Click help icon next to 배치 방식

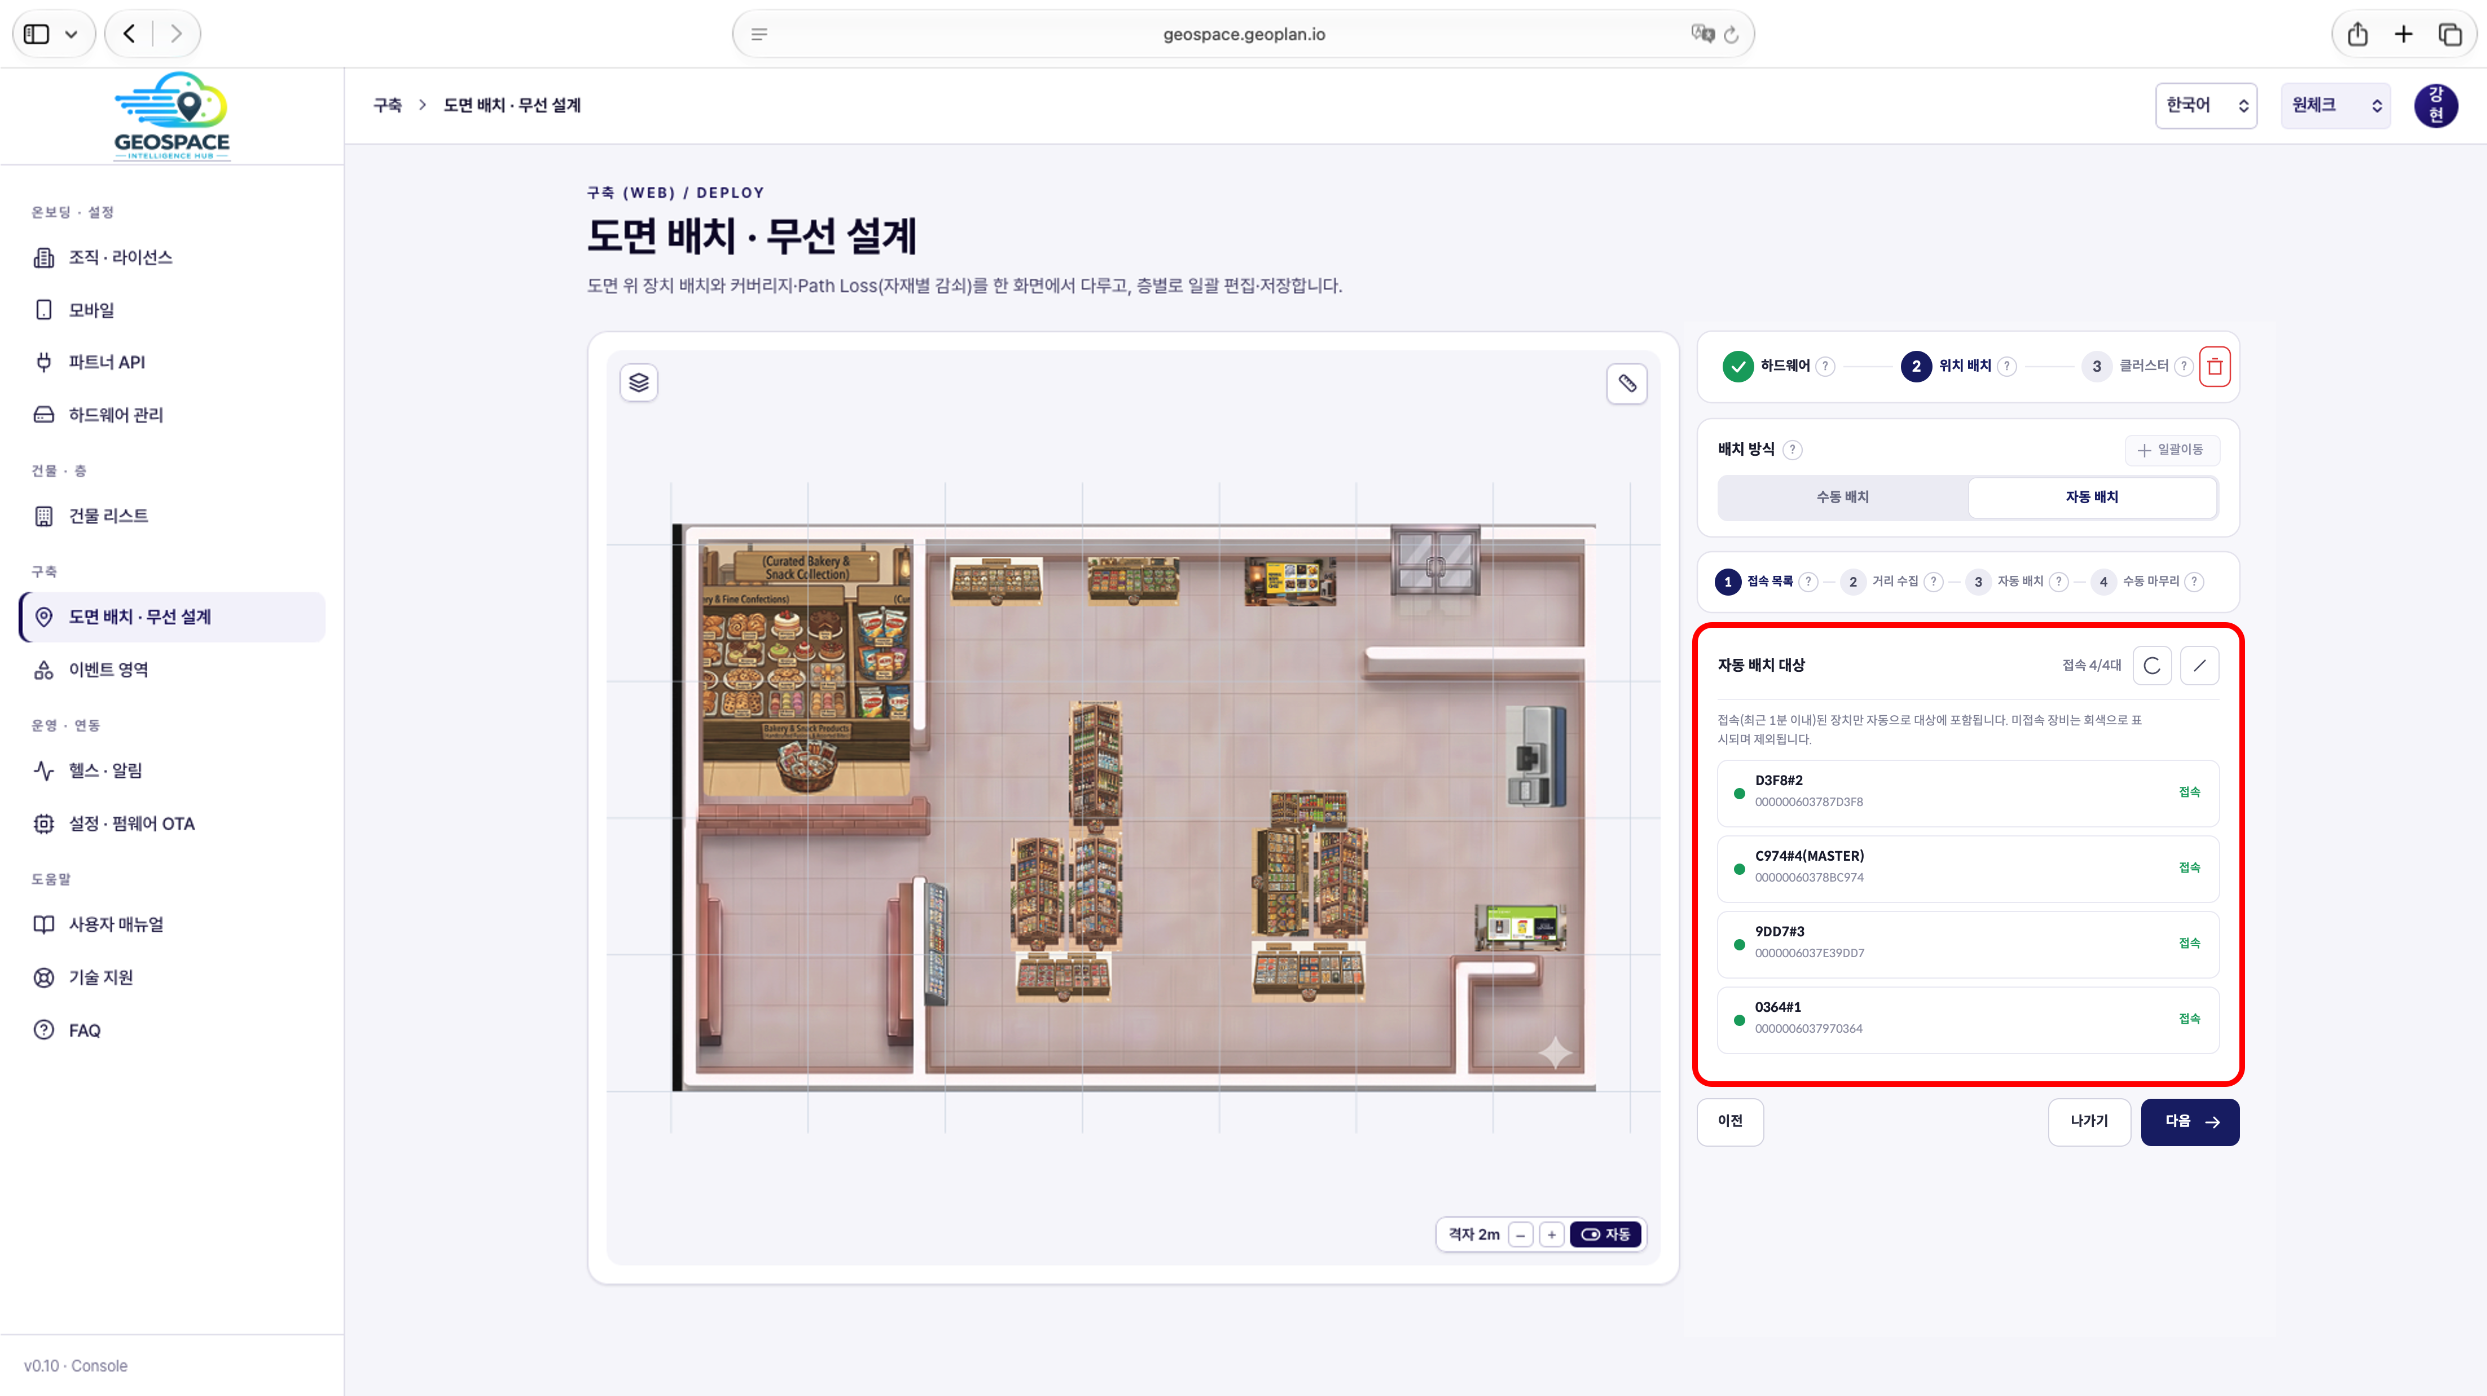click(1792, 450)
